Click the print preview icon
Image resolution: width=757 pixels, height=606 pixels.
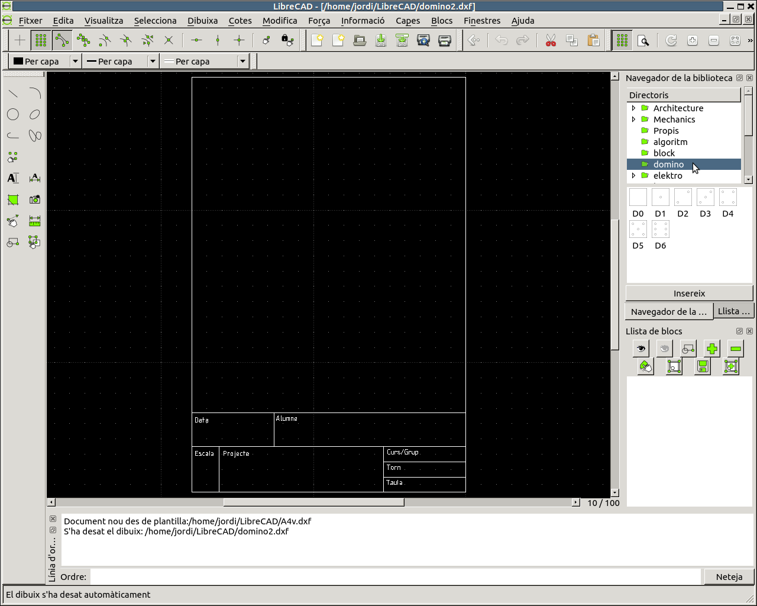click(x=423, y=40)
